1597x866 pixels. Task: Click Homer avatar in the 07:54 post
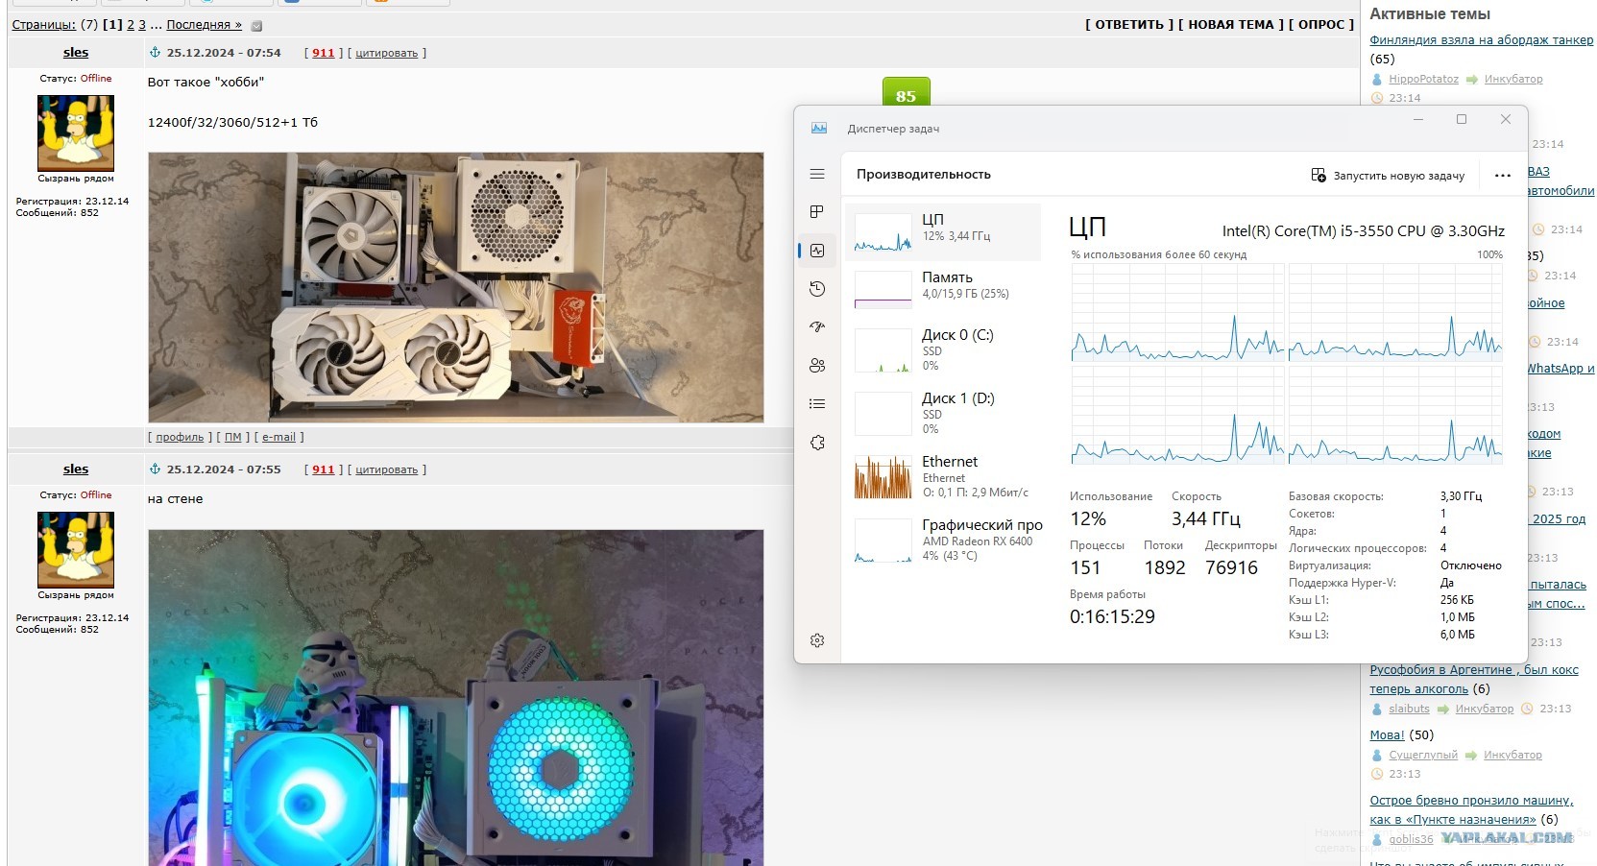coord(76,132)
